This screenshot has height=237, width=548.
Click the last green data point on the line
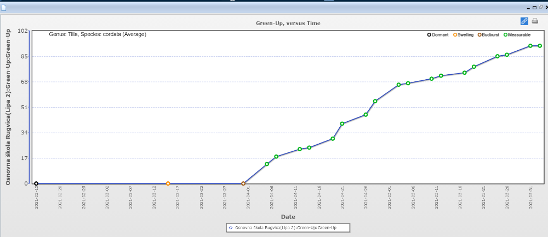coord(540,46)
